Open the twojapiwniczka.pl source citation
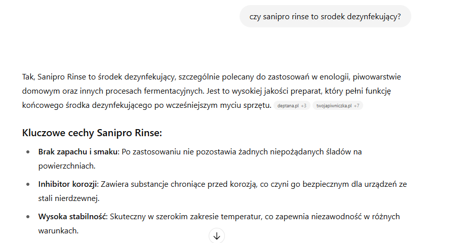The height and width of the screenshot is (243, 466). click(334, 105)
